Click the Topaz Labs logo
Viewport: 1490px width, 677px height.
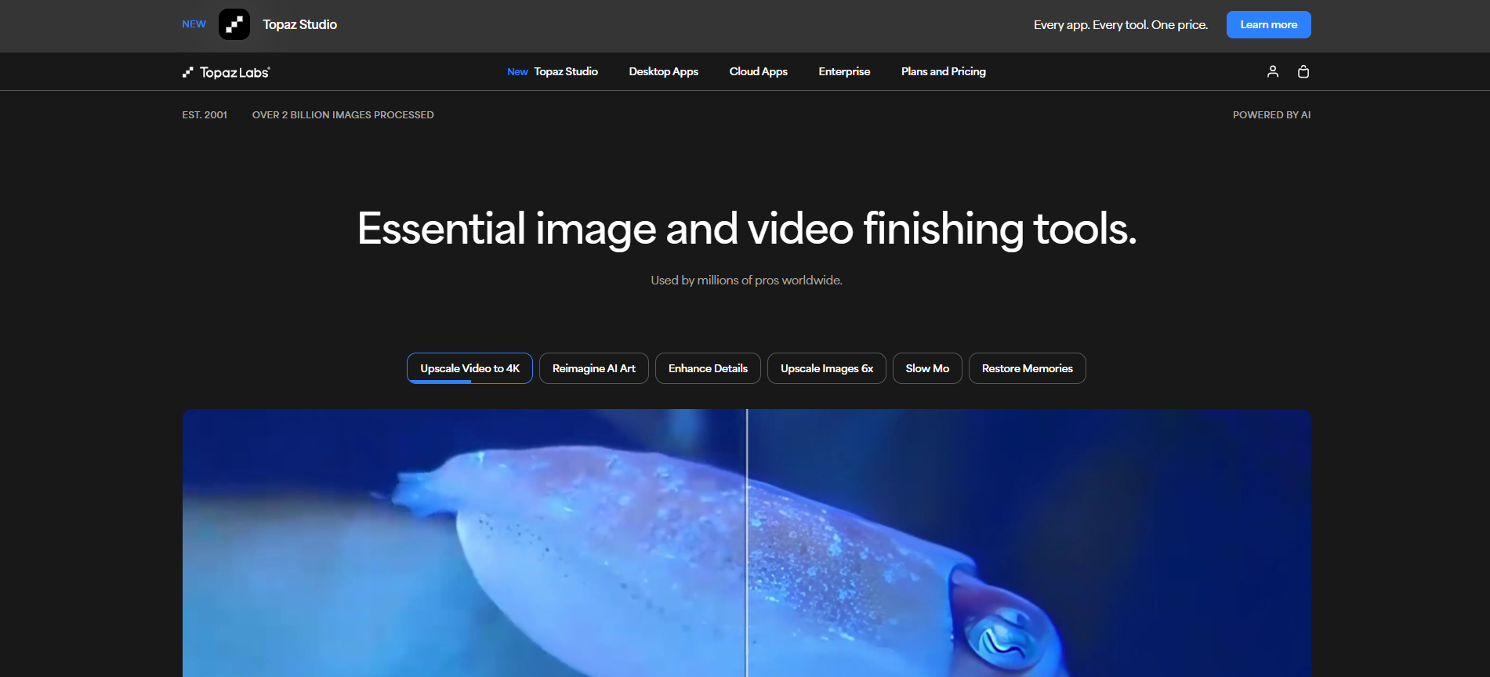[226, 72]
